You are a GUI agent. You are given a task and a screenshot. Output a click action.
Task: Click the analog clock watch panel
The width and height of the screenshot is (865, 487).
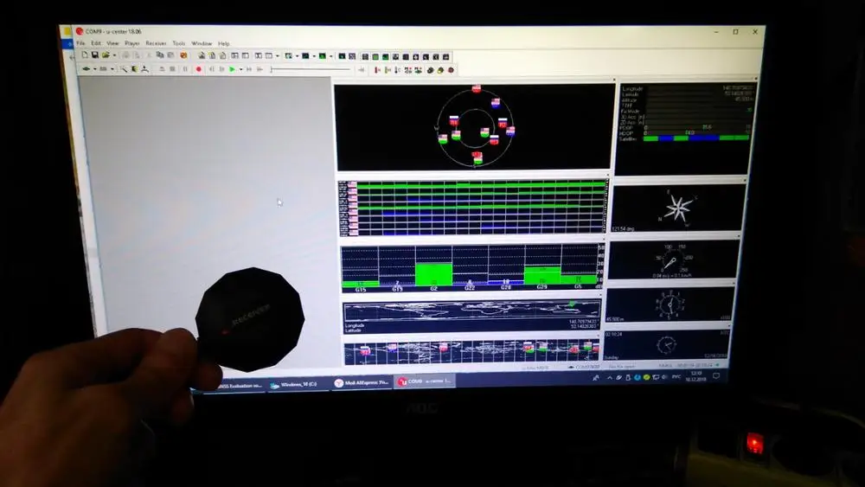click(666, 345)
